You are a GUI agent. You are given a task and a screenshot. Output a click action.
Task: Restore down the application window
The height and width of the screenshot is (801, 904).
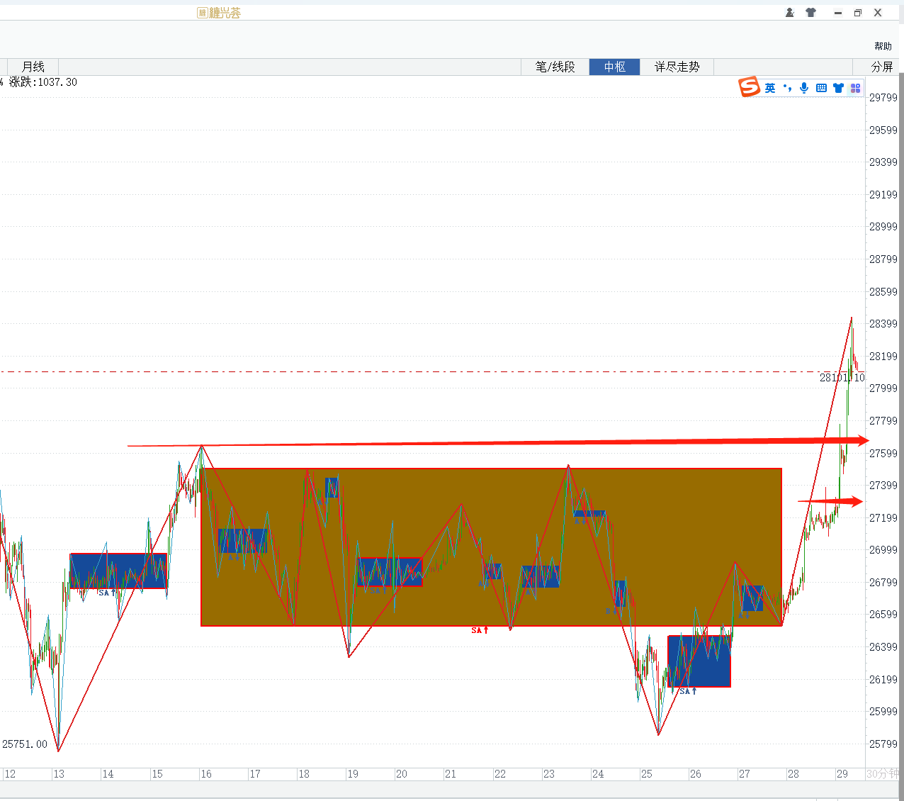(857, 13)
